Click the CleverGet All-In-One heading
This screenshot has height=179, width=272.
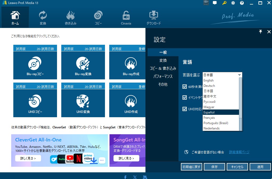click(38, 140)
